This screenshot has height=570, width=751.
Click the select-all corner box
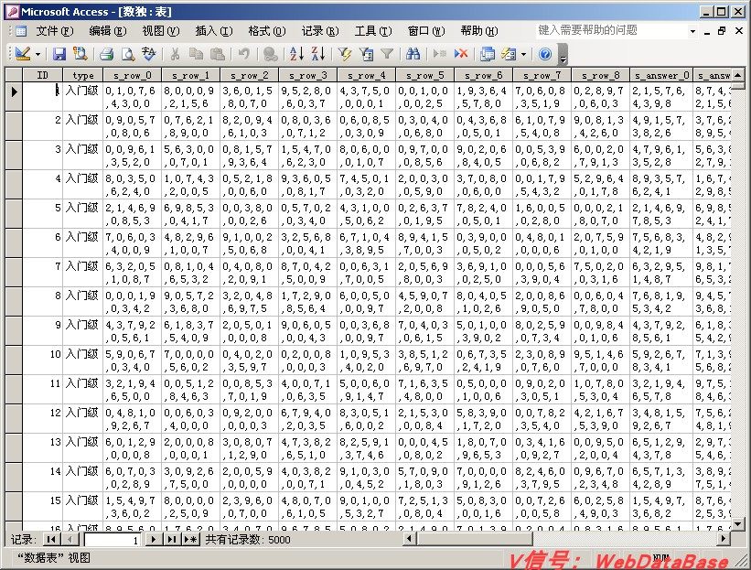pos(14,75)
